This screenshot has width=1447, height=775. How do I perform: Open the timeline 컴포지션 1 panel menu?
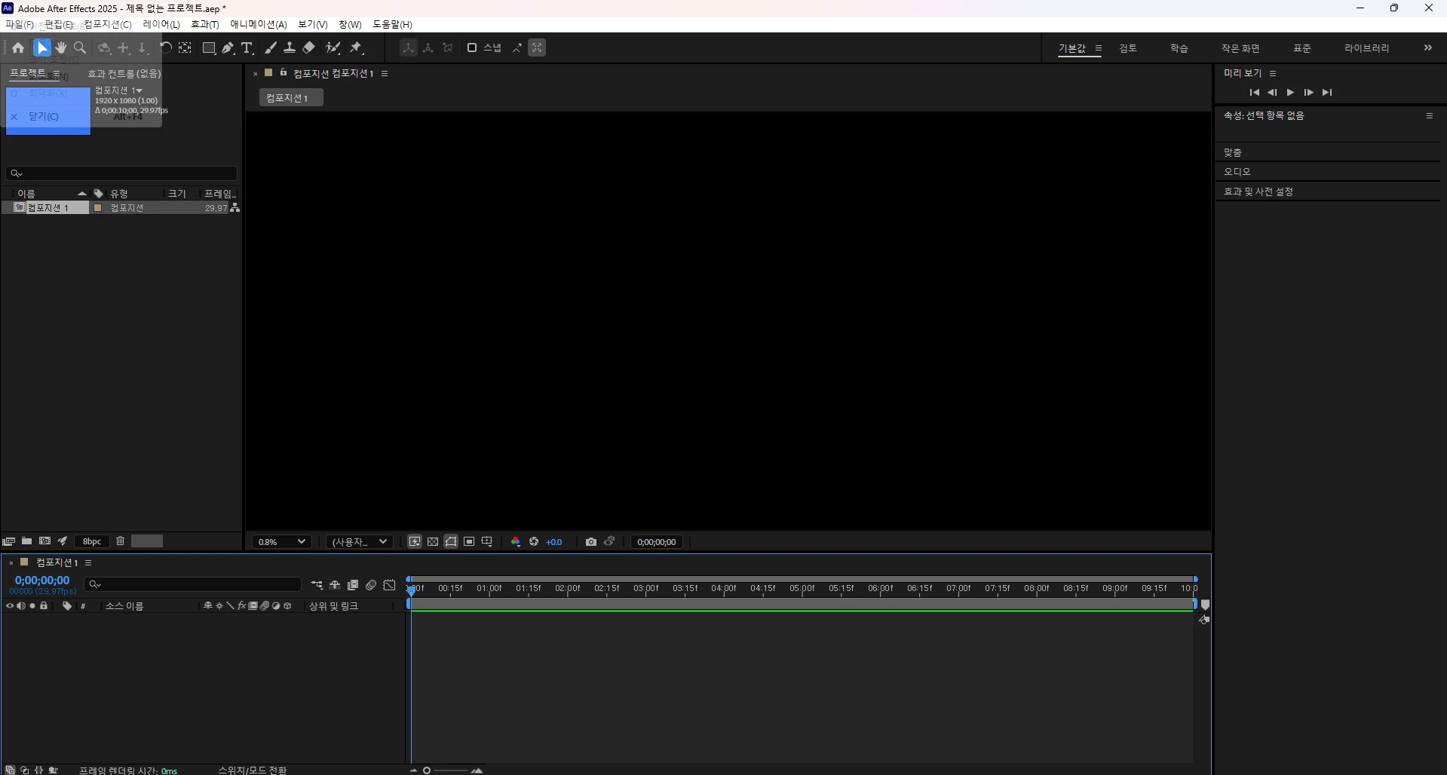88,563
